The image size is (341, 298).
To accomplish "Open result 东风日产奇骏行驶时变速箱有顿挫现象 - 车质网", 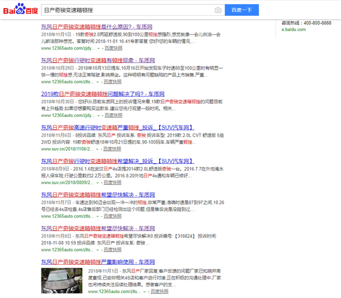I will 98,60.
